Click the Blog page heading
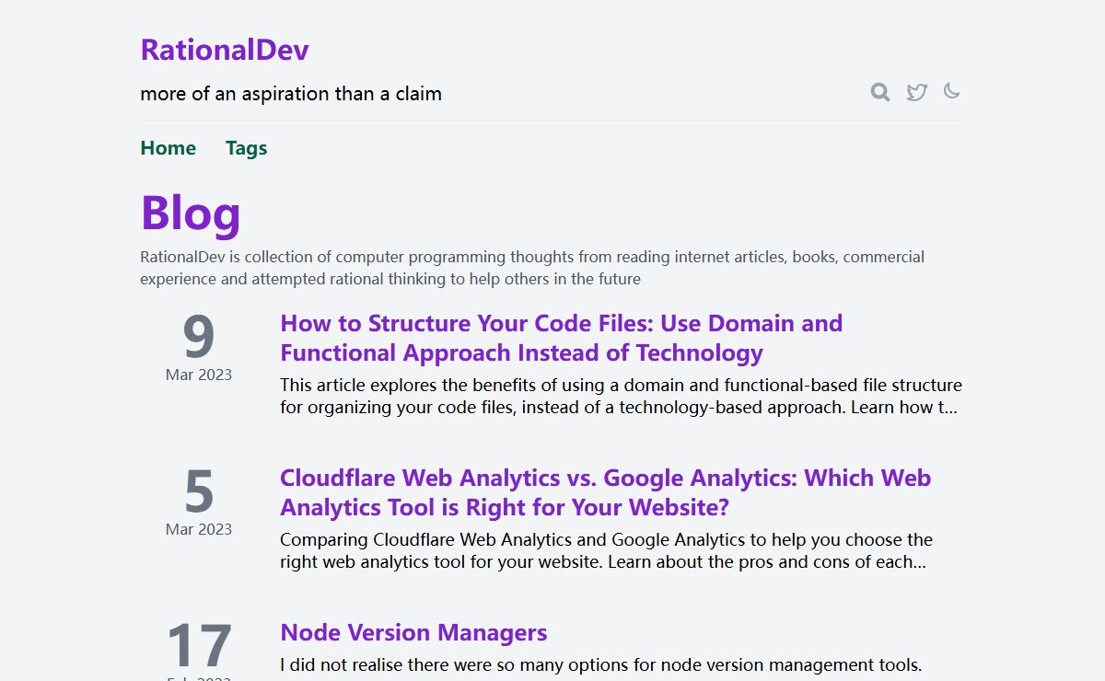 (x=191, y=213)
